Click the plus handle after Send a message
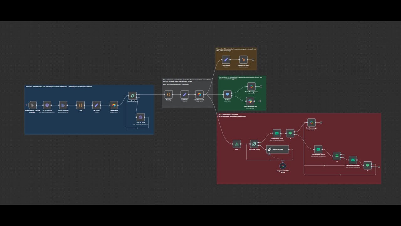401x226 pixels. [x=321, y=122]
